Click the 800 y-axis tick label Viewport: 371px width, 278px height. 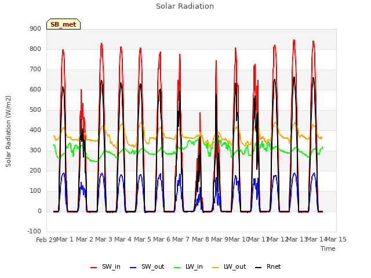pos(35,49)
